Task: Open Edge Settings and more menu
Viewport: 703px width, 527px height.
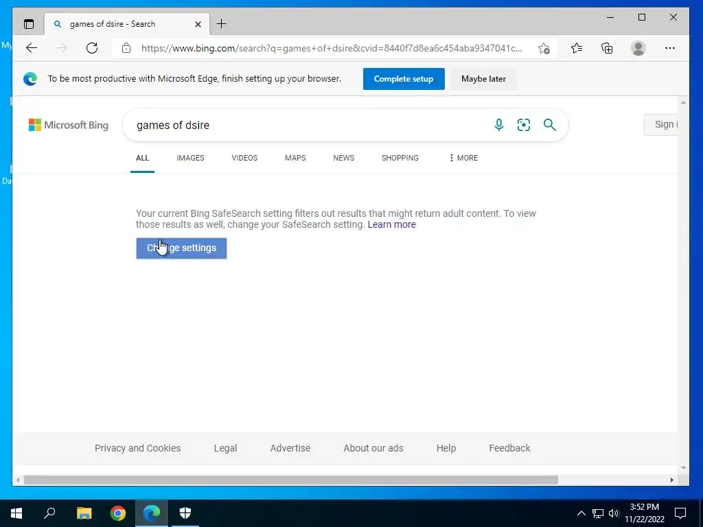Action: (670, 48)
